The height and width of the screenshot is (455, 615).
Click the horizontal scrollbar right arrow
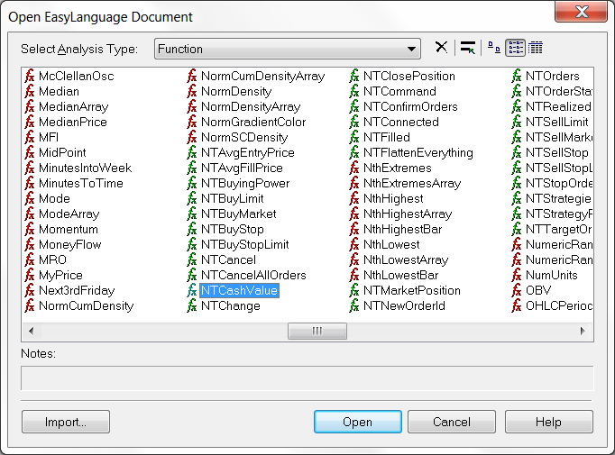[583, 331]
